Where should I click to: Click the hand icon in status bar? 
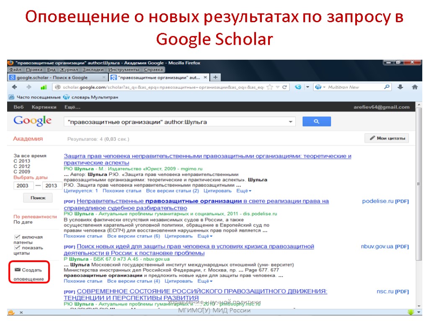click(x=11, y=312)
